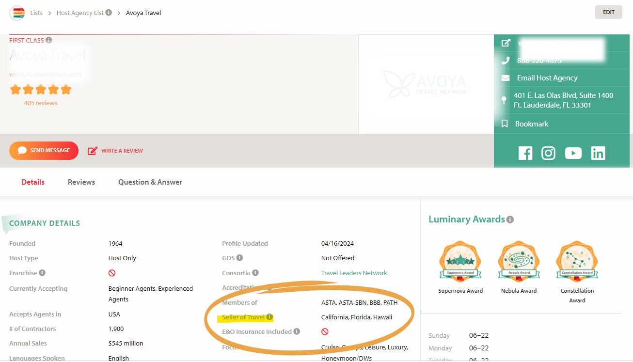Click the '1,900' contractors value

116,329
